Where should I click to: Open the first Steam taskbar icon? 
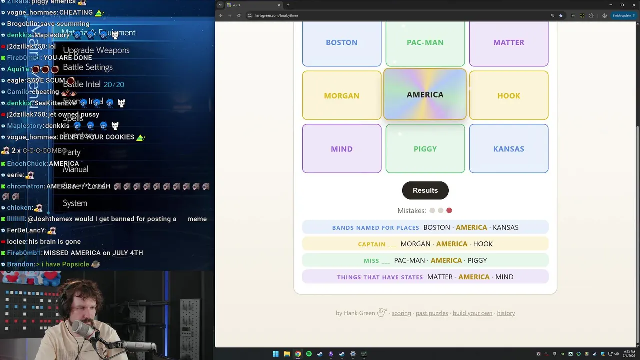click(320, 354)
